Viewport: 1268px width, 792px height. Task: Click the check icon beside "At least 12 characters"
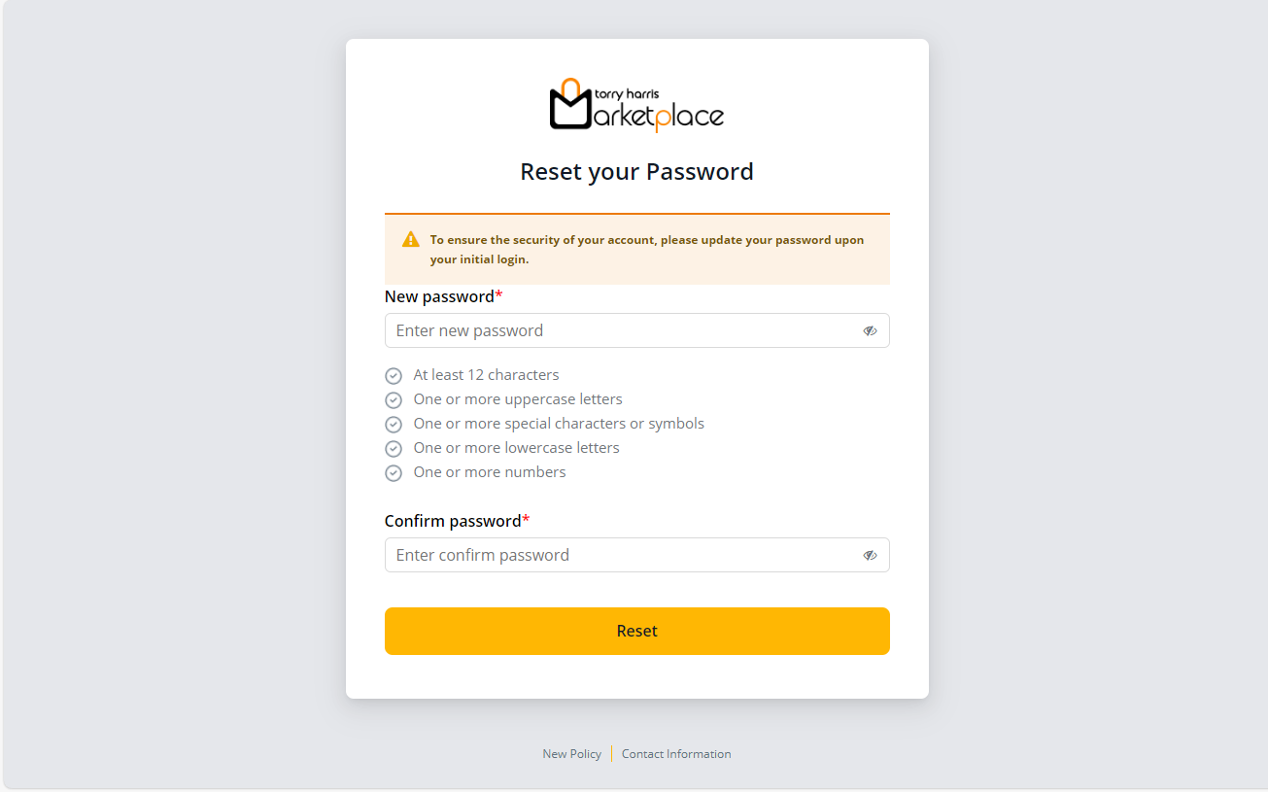point(394,376)
